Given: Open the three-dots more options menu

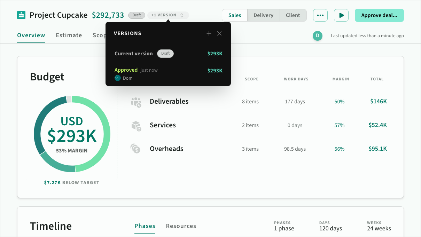Looking at the screenshot, I should point(320,15).
